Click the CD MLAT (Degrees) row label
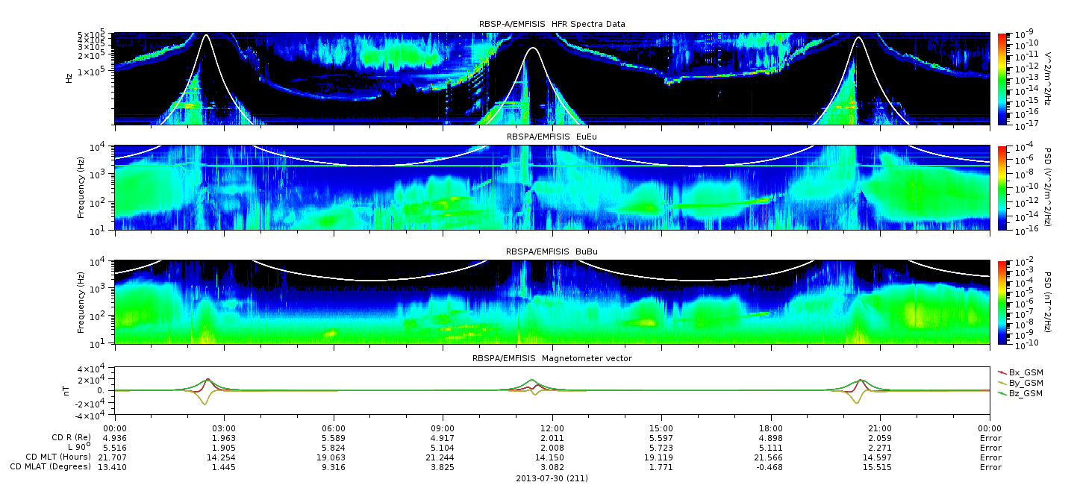The height and width of the screenshot is (491, 1080). (49, 466)
